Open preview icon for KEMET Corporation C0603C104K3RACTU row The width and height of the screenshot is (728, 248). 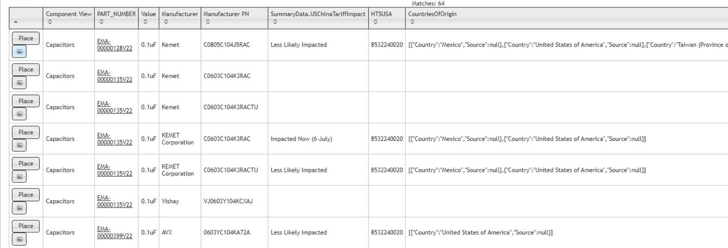click(19, 177)
